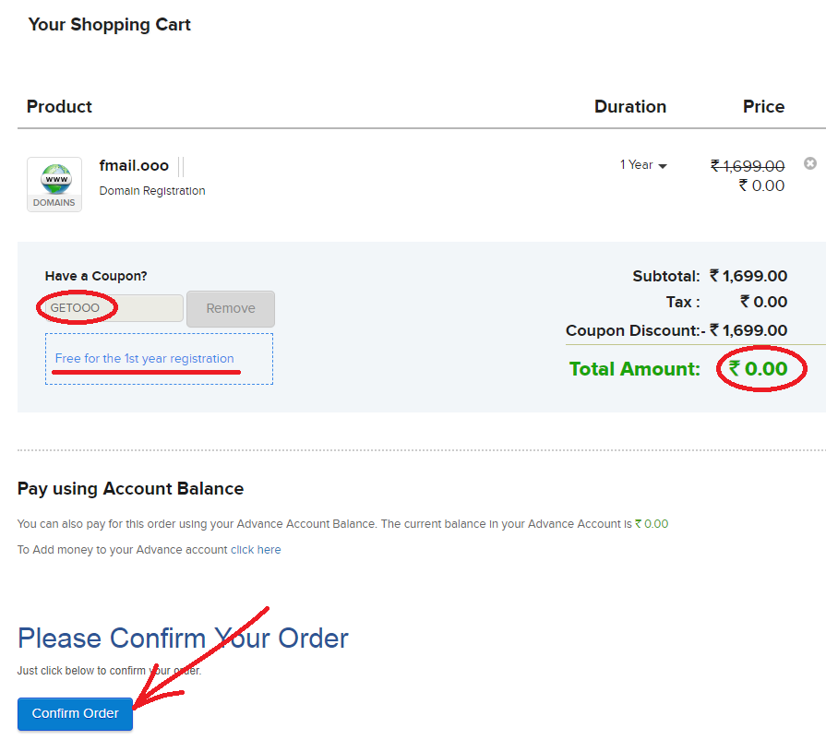Click the Domain Registration label
Screen dimensions: 826x740
pyautogui.click(x=152, y=191)
